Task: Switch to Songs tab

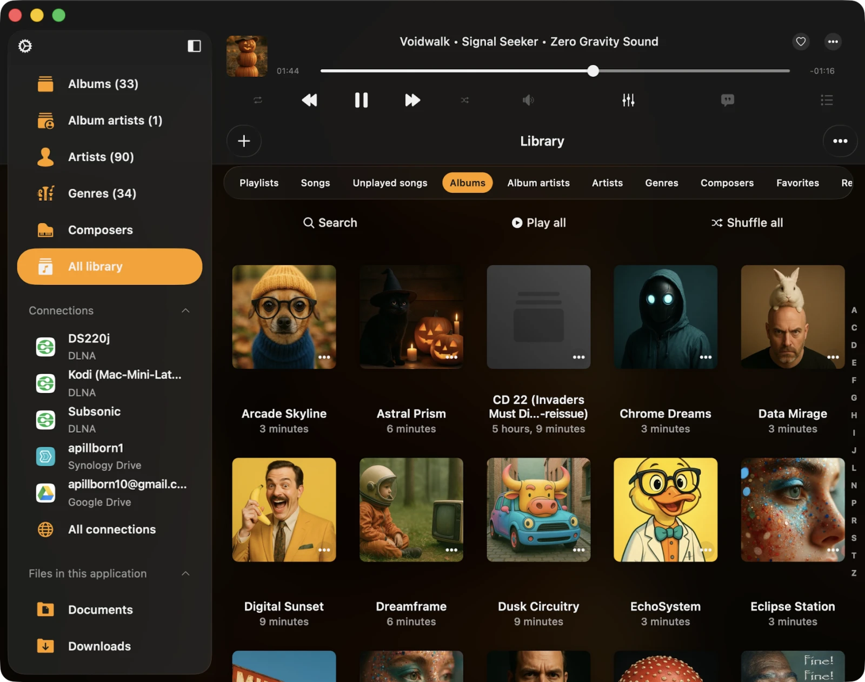Action: (x=315, y=183)
